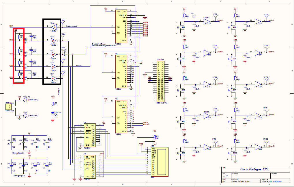Screen dimensions: 294x187
Task: Select the U7E inverter driving Switch5
Action: [258, 21]
